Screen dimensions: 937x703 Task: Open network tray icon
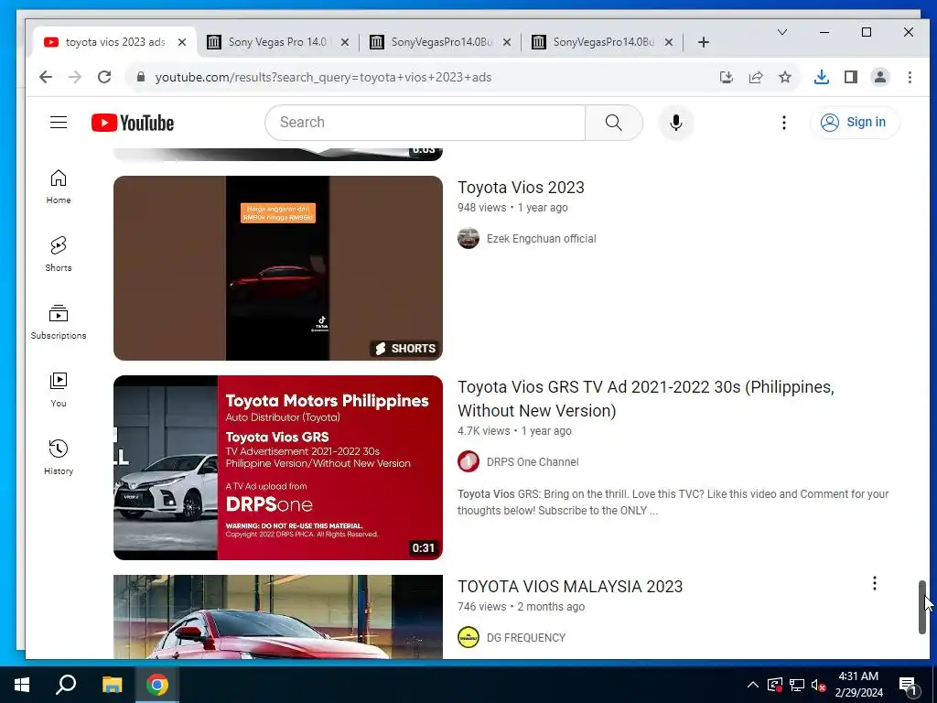797,685
